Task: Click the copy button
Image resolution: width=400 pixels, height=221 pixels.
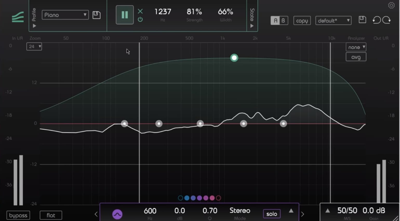Action: pos(302,21)
